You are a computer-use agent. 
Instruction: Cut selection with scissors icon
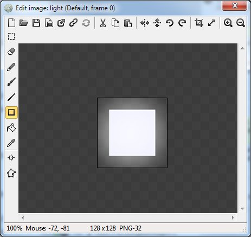point(103,23)
